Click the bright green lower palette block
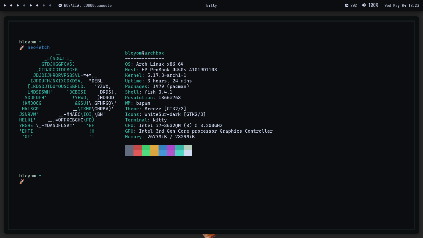 click(x=146, y=153)
